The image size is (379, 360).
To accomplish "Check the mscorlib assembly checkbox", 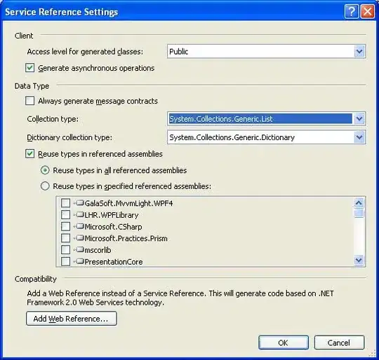I will (x=65, y=249).
